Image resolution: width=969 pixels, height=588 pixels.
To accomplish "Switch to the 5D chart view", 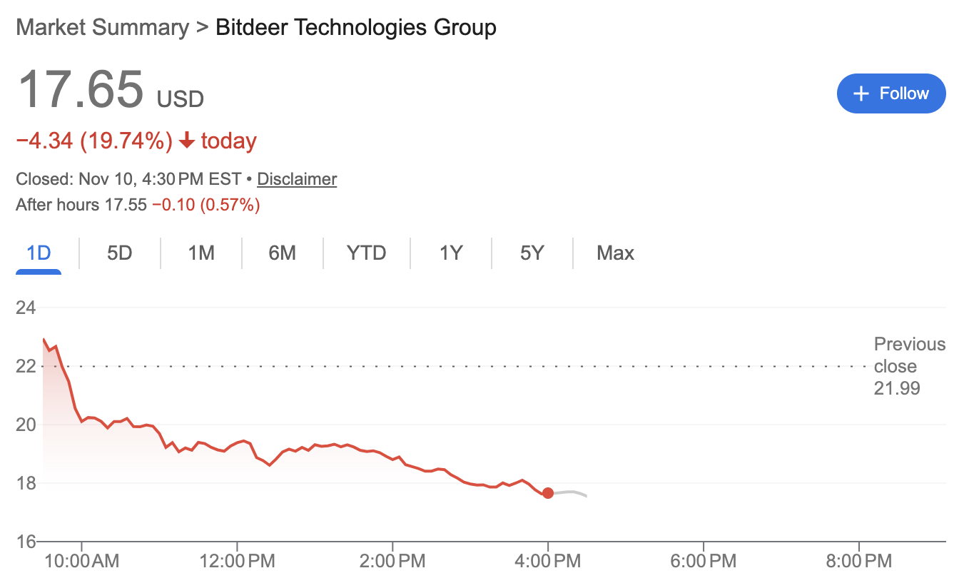I will click(x=119, y=253).
